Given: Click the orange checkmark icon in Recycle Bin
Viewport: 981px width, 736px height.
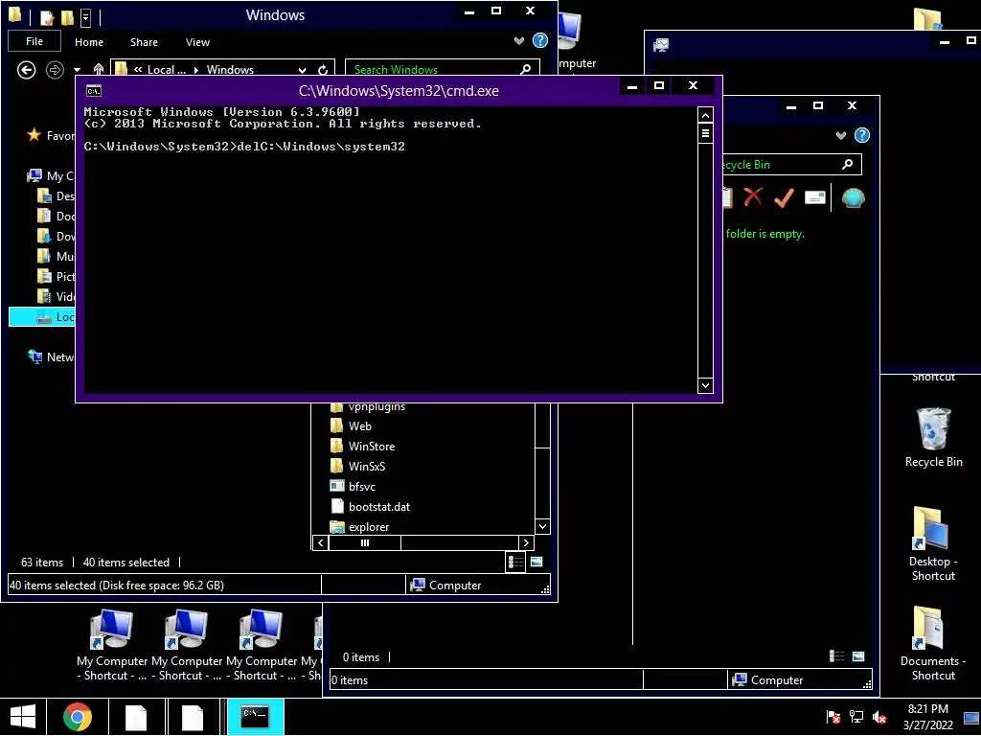Looking at the screenshot, I should click(784, 197).
